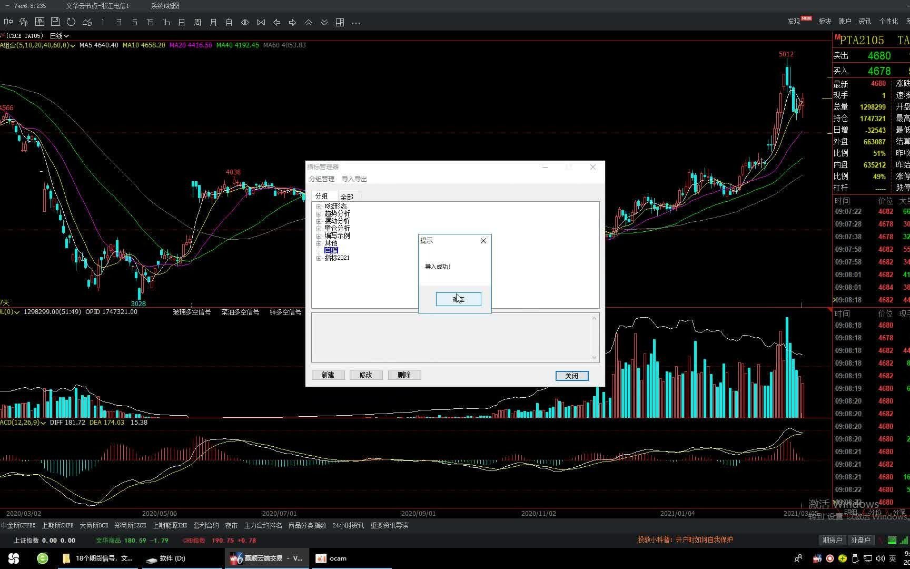Click the framed 策 toolbar icon
This screenshot has height=569, width=910.
[39, 22]
